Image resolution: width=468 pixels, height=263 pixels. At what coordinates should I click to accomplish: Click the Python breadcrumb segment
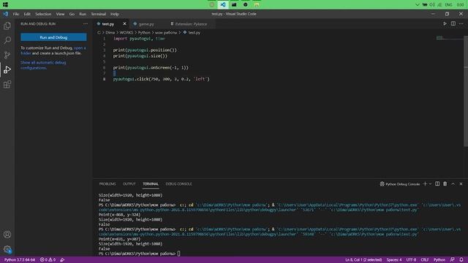tap(144, 32)
